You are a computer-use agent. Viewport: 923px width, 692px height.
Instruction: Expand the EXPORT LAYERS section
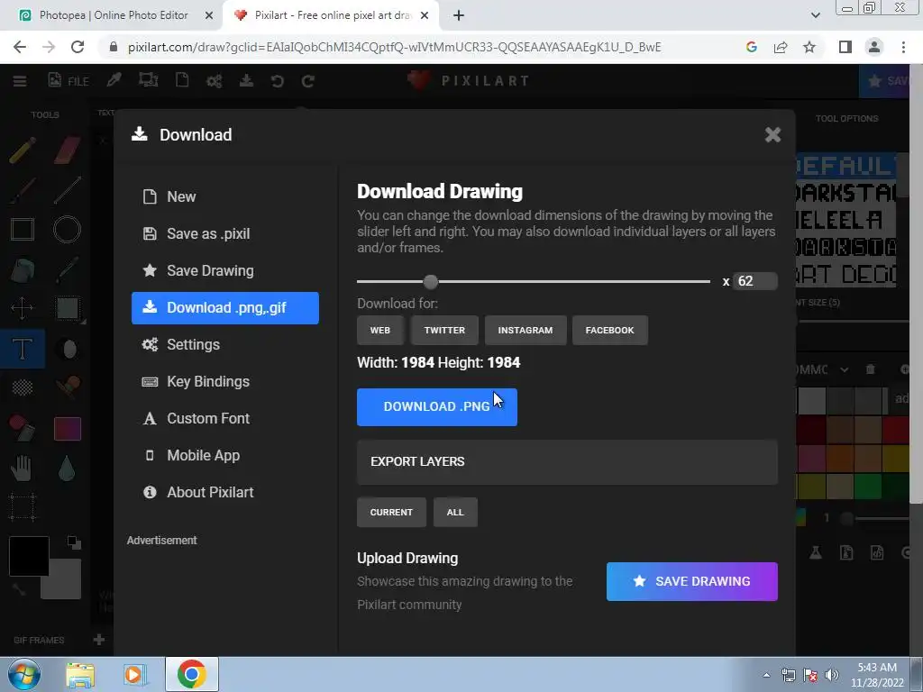pyautogui.click(x=567, y=462)
